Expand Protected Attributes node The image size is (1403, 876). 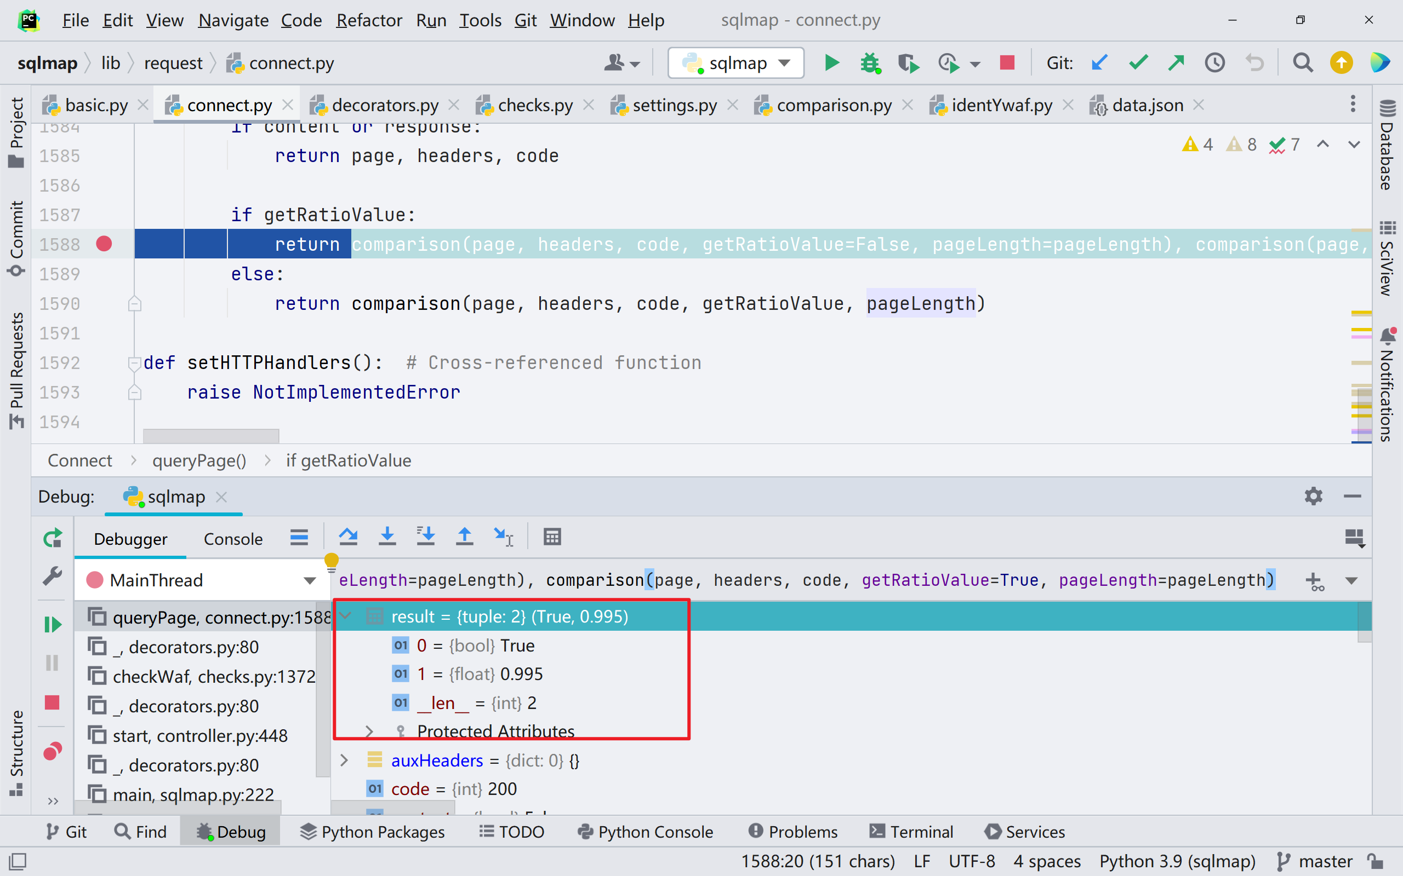pos(369,732)
